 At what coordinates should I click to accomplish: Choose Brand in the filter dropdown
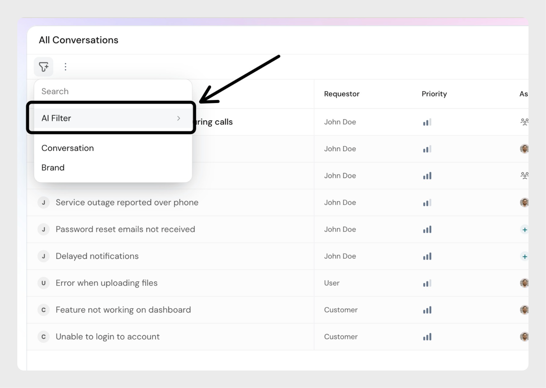pyautogui.click(x=53, y=168)
